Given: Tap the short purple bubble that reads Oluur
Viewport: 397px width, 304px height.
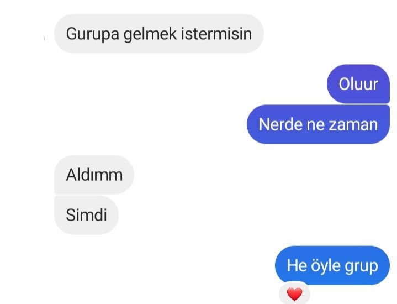Looking at the screenshot, I should tap(358, 84).
